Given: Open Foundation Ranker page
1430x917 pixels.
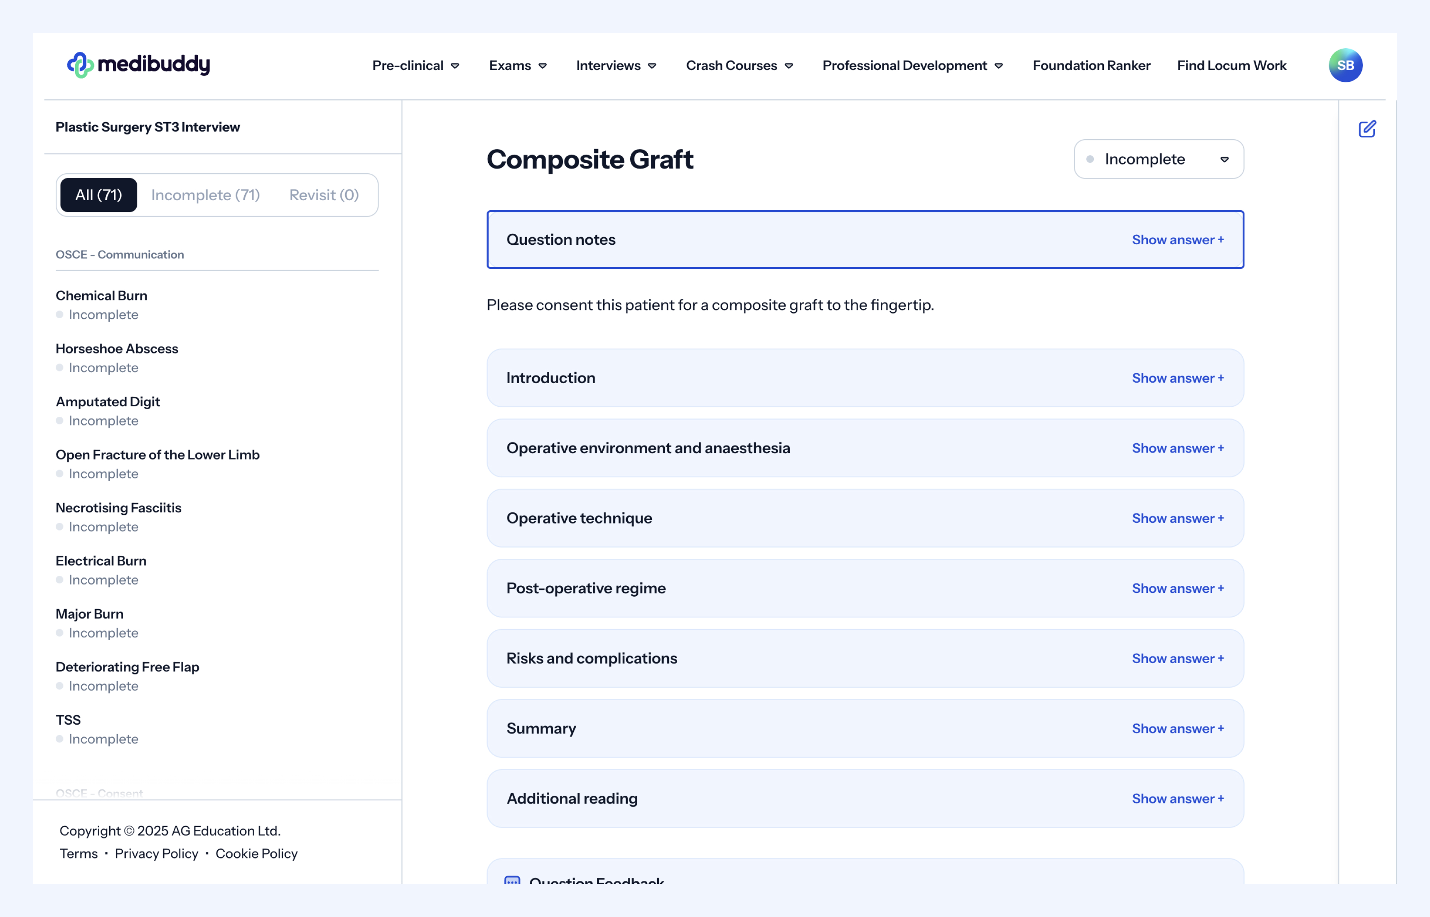Looking at the screenshot, I should pos(1091,66).
